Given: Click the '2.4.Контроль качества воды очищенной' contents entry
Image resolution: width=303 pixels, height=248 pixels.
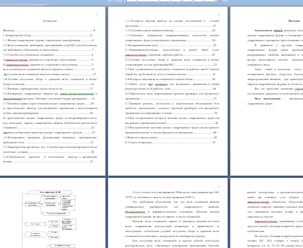Looking at the screenshot, I should (170, 79).
